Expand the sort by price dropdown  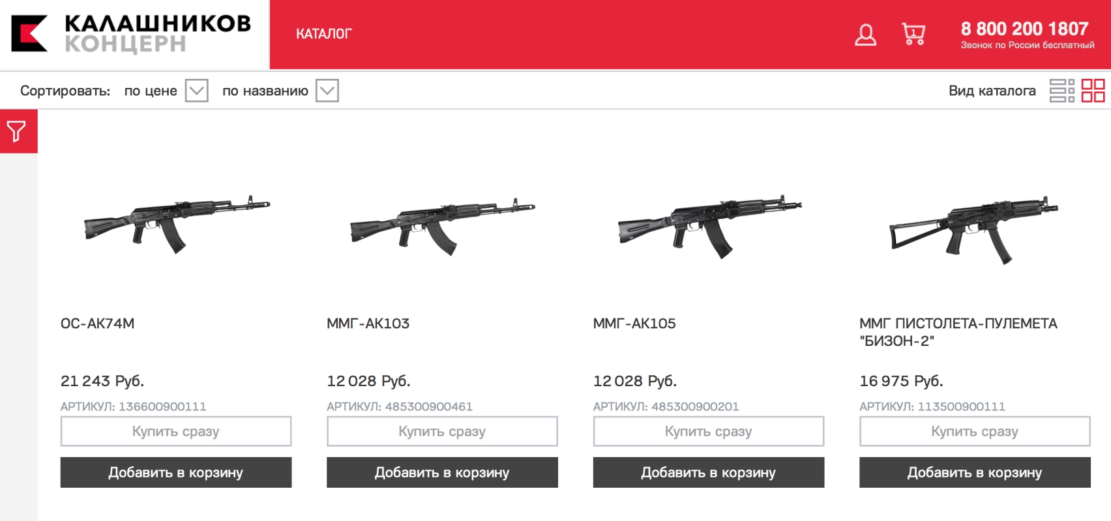196,91
